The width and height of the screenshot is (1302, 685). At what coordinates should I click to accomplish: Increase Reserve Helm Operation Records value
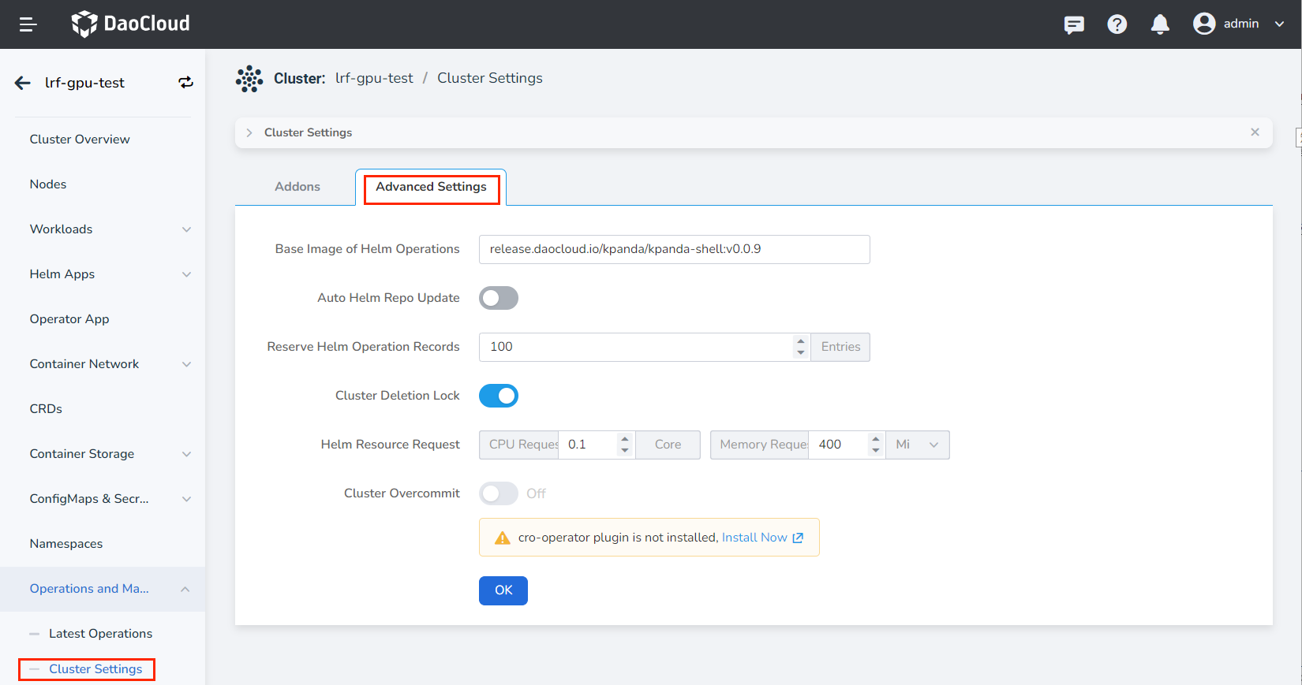tap(800, 341)
